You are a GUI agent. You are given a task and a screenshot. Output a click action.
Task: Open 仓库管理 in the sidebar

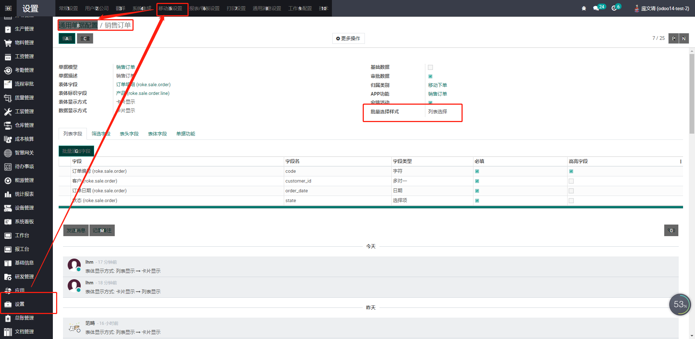click(24, 125)
